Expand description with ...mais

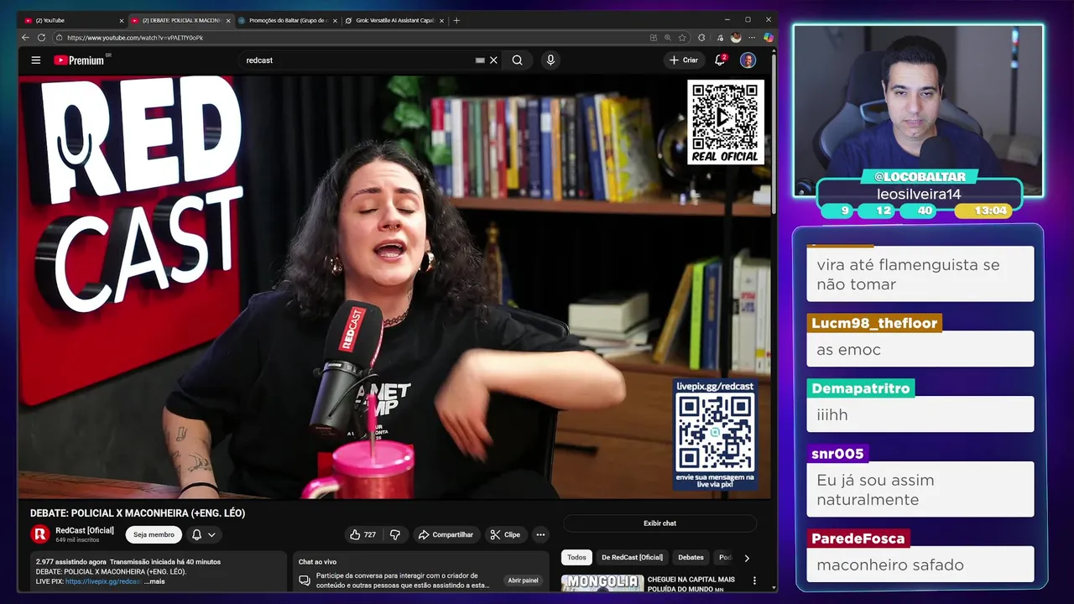pyautogui.click(x=154, y=581)
